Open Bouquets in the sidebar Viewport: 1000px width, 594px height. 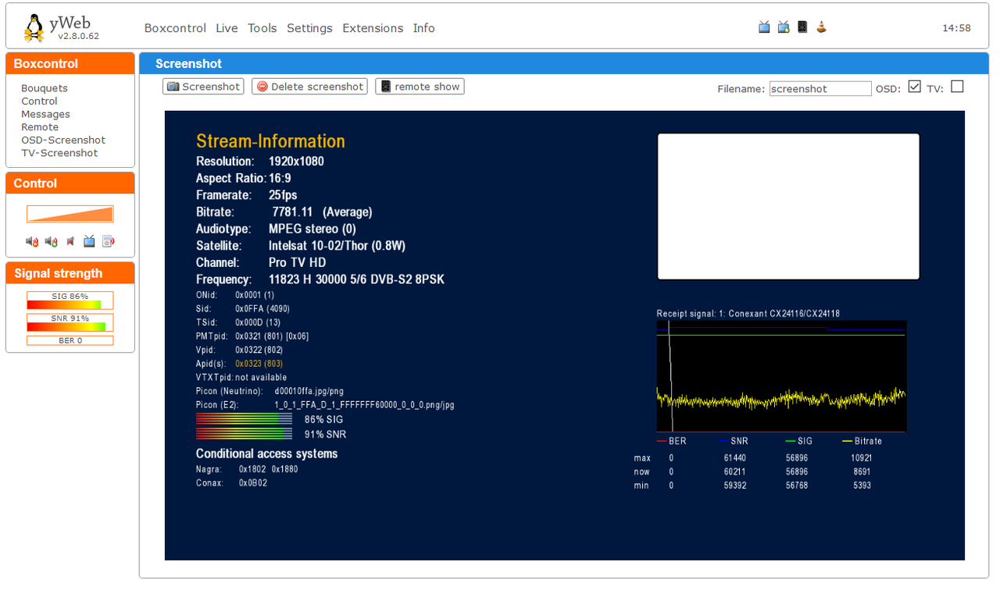coord(45,88)
